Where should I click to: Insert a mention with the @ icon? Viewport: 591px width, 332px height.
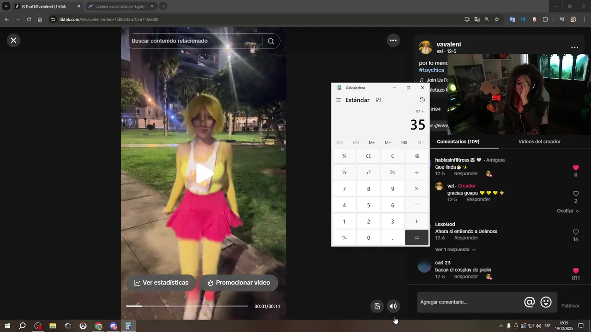click(530, 302)
